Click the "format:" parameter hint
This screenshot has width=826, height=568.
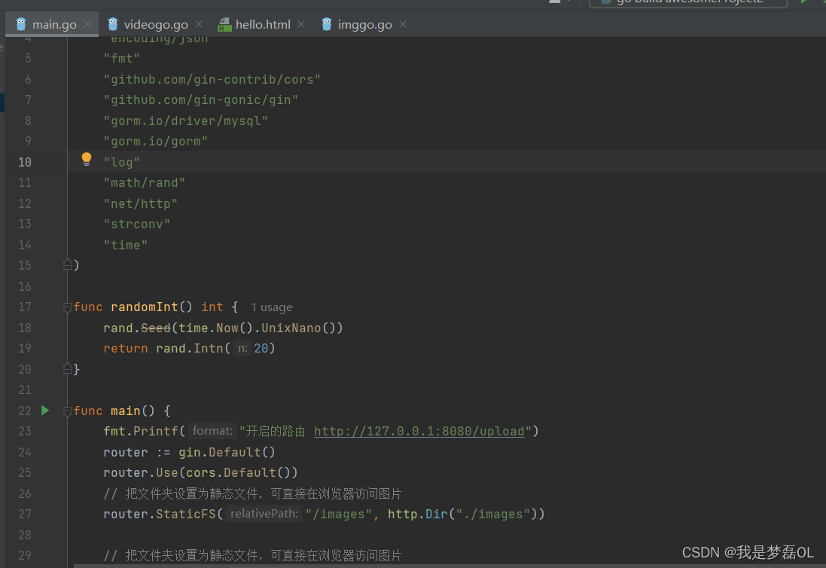[212, 431]
